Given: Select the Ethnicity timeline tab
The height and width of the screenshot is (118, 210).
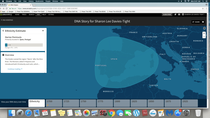Looking at the screenshot, I should tap(36, 103).
